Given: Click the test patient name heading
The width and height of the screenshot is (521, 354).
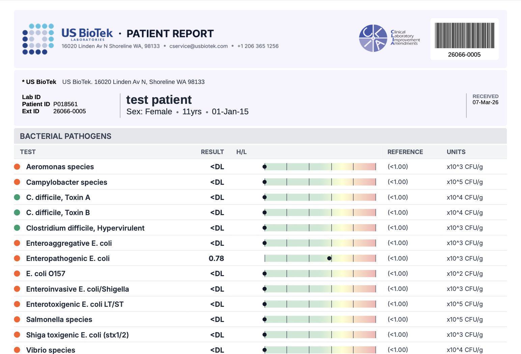Looking at the screenshot, I should pyautogui.click(x=159, y=100).
